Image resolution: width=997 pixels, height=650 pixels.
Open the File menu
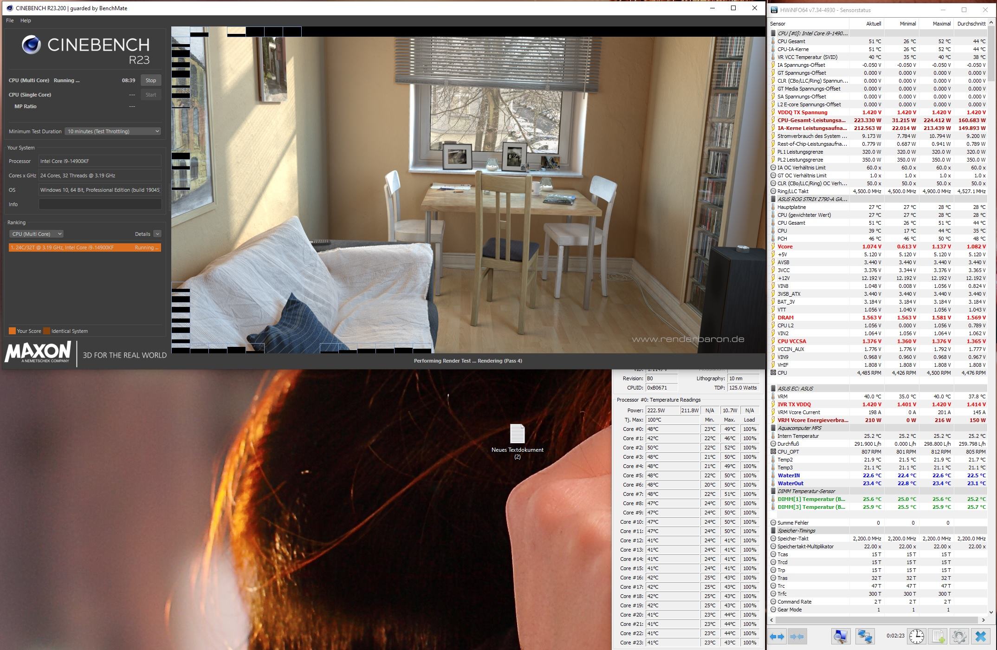10,20
